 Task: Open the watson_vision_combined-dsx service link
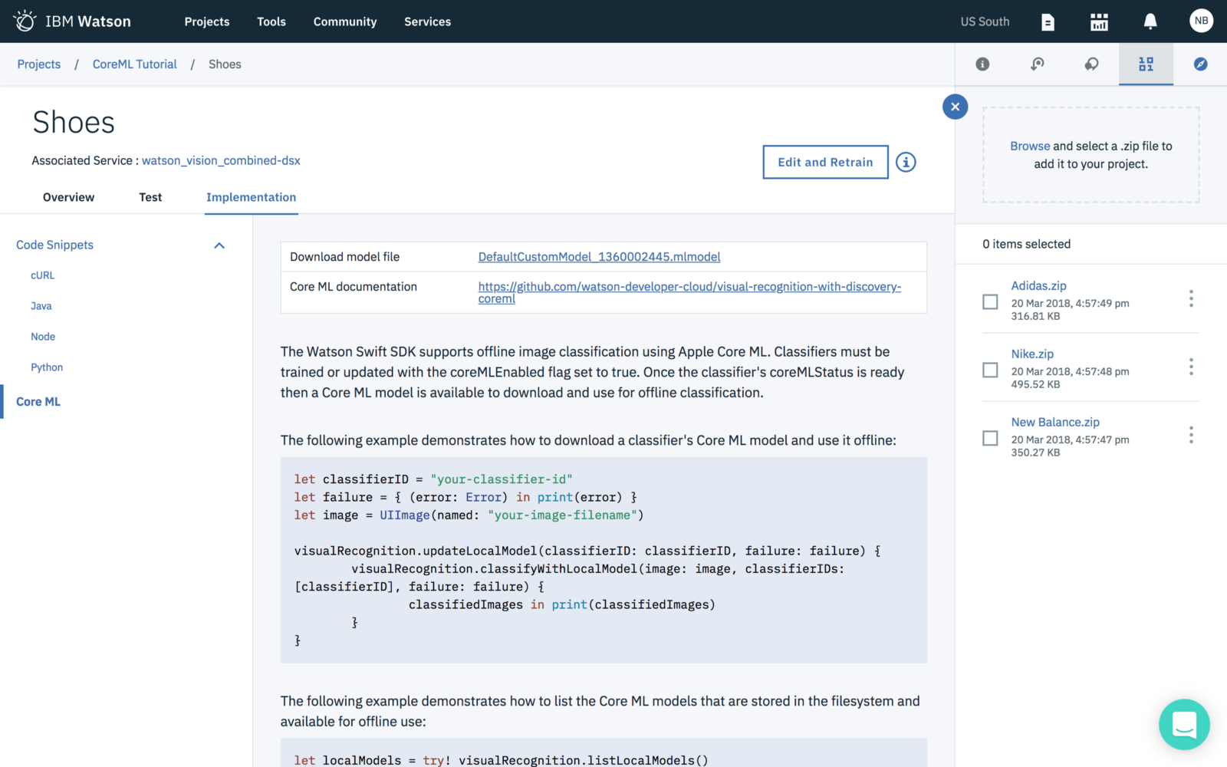click(221, 160)
